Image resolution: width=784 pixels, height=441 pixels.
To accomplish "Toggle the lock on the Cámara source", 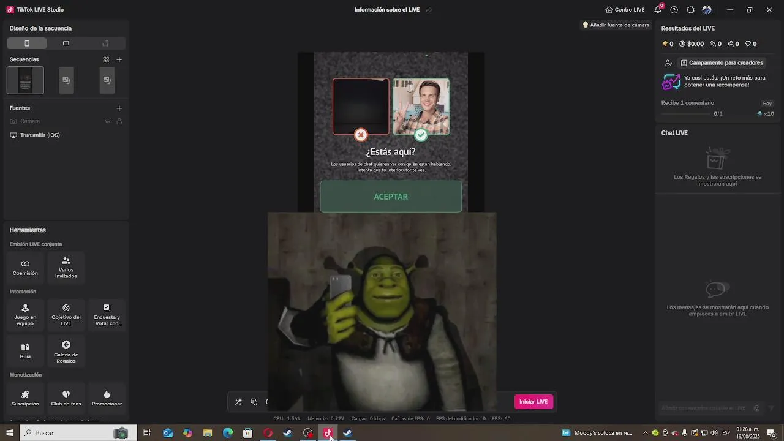I will pyautogui.click(x=119, y=121).
